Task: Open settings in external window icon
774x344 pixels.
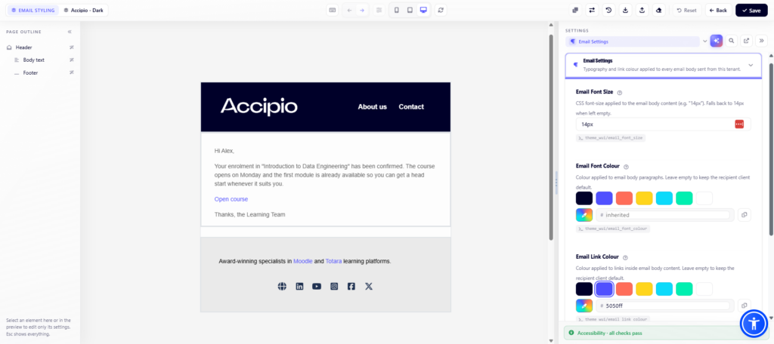Action: [x=746, y=41]
